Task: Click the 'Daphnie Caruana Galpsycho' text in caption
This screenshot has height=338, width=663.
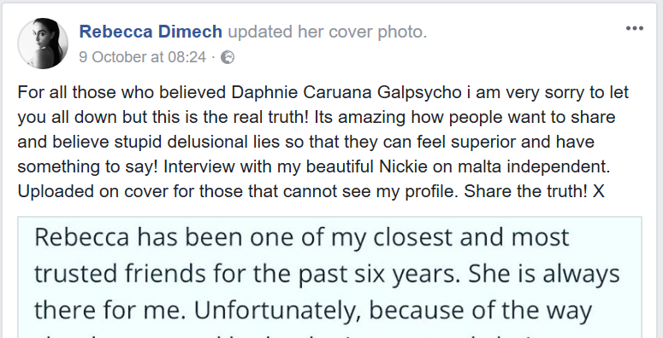Action: (x=346, y=92)
